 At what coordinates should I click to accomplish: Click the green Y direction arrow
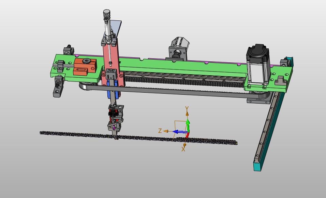click(188, 125)
